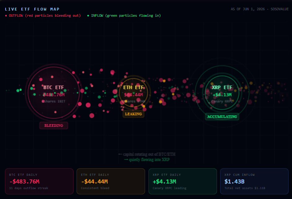Open the ETH ETF DAILY card
292x199 pixels.
point(111,181)
